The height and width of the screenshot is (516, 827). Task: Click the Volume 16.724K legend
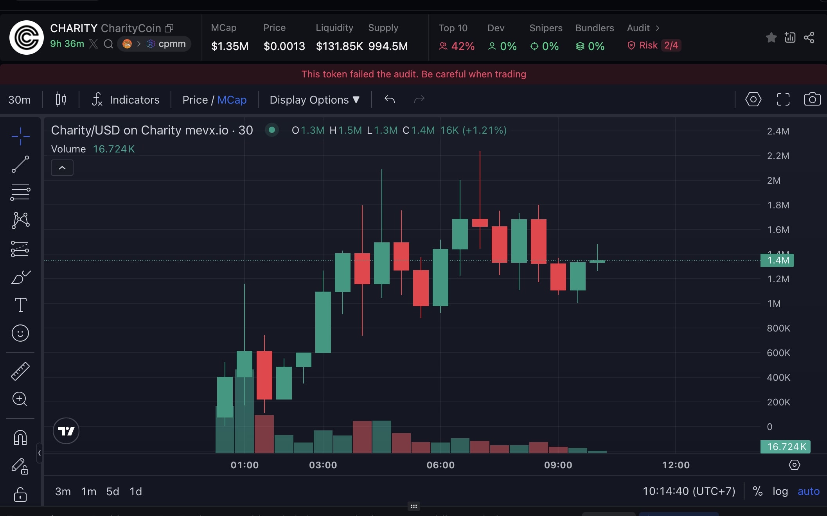coord(93,149)
